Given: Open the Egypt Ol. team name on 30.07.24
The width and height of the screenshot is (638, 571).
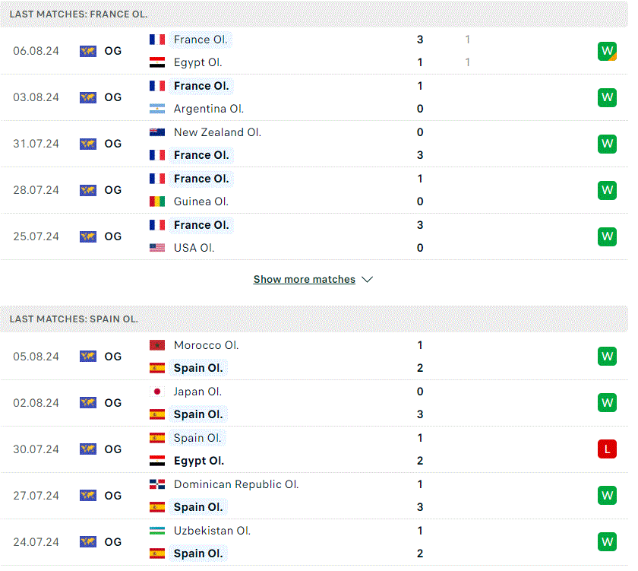Looking at the screenshot, I should (199, 461).
